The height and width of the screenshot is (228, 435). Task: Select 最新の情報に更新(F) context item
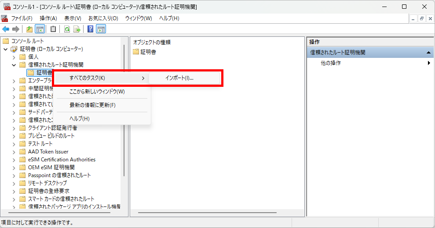coord(102,105)
